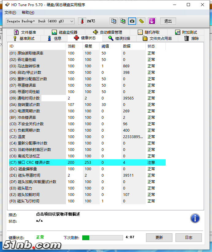This screenshot has width=212, height=252.
Task: Click the 数据 column header
Action: [x=126, y=46]
